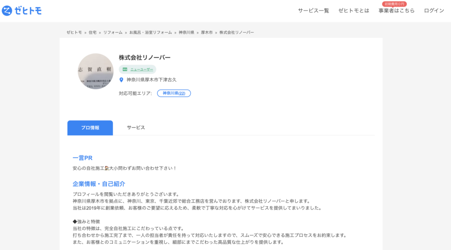
Task: Open 事業者はこちら link
Action: [396, 11]
